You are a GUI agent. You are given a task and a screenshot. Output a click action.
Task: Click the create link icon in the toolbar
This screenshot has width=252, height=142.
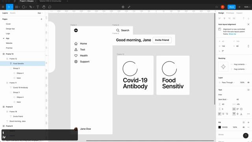129,7
